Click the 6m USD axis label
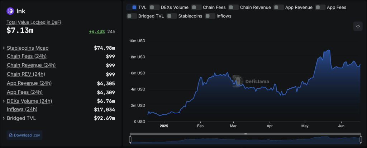The height and width of the screenshot is (148, 367). 138,73
